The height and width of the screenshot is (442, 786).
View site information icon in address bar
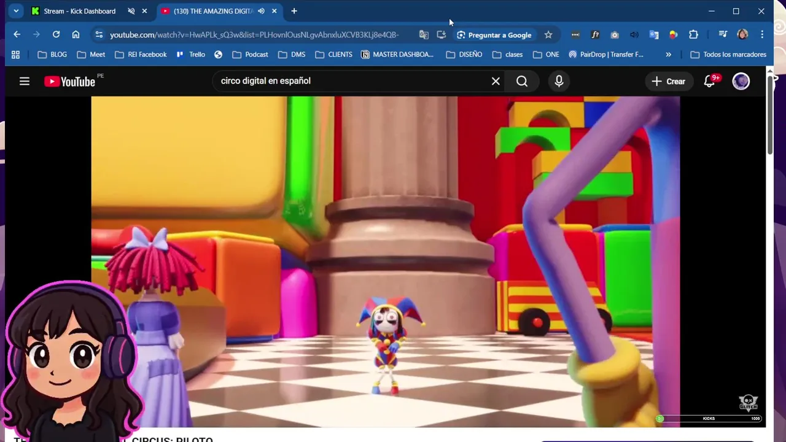tap(99, 35)
